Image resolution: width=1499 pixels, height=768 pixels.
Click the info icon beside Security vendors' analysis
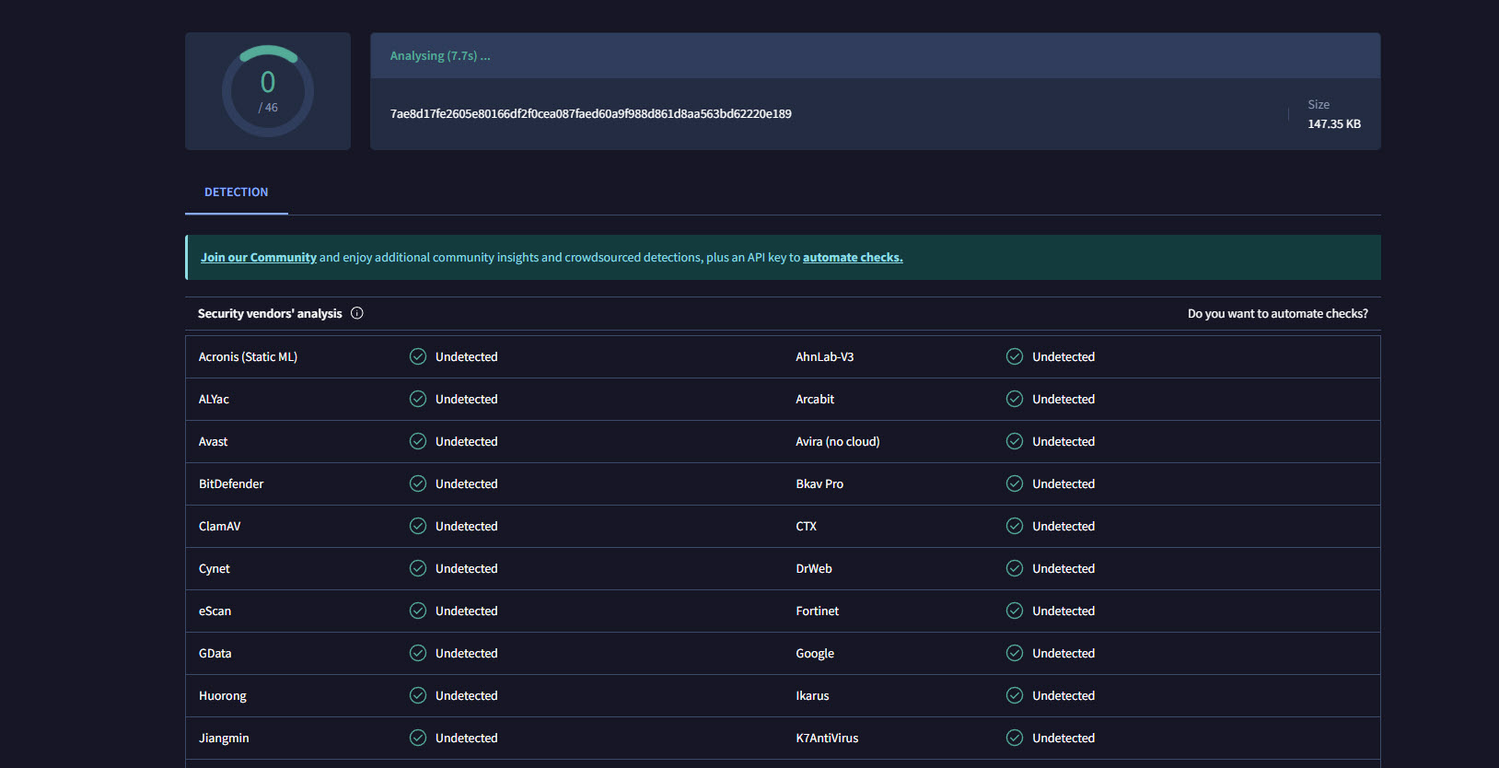click(357, 313)
